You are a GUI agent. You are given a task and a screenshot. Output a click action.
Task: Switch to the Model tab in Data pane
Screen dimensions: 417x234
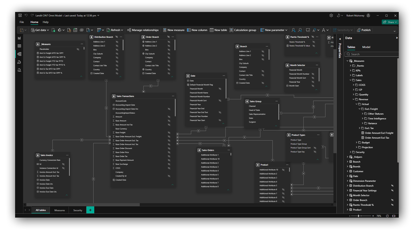(x=366, y=47)
